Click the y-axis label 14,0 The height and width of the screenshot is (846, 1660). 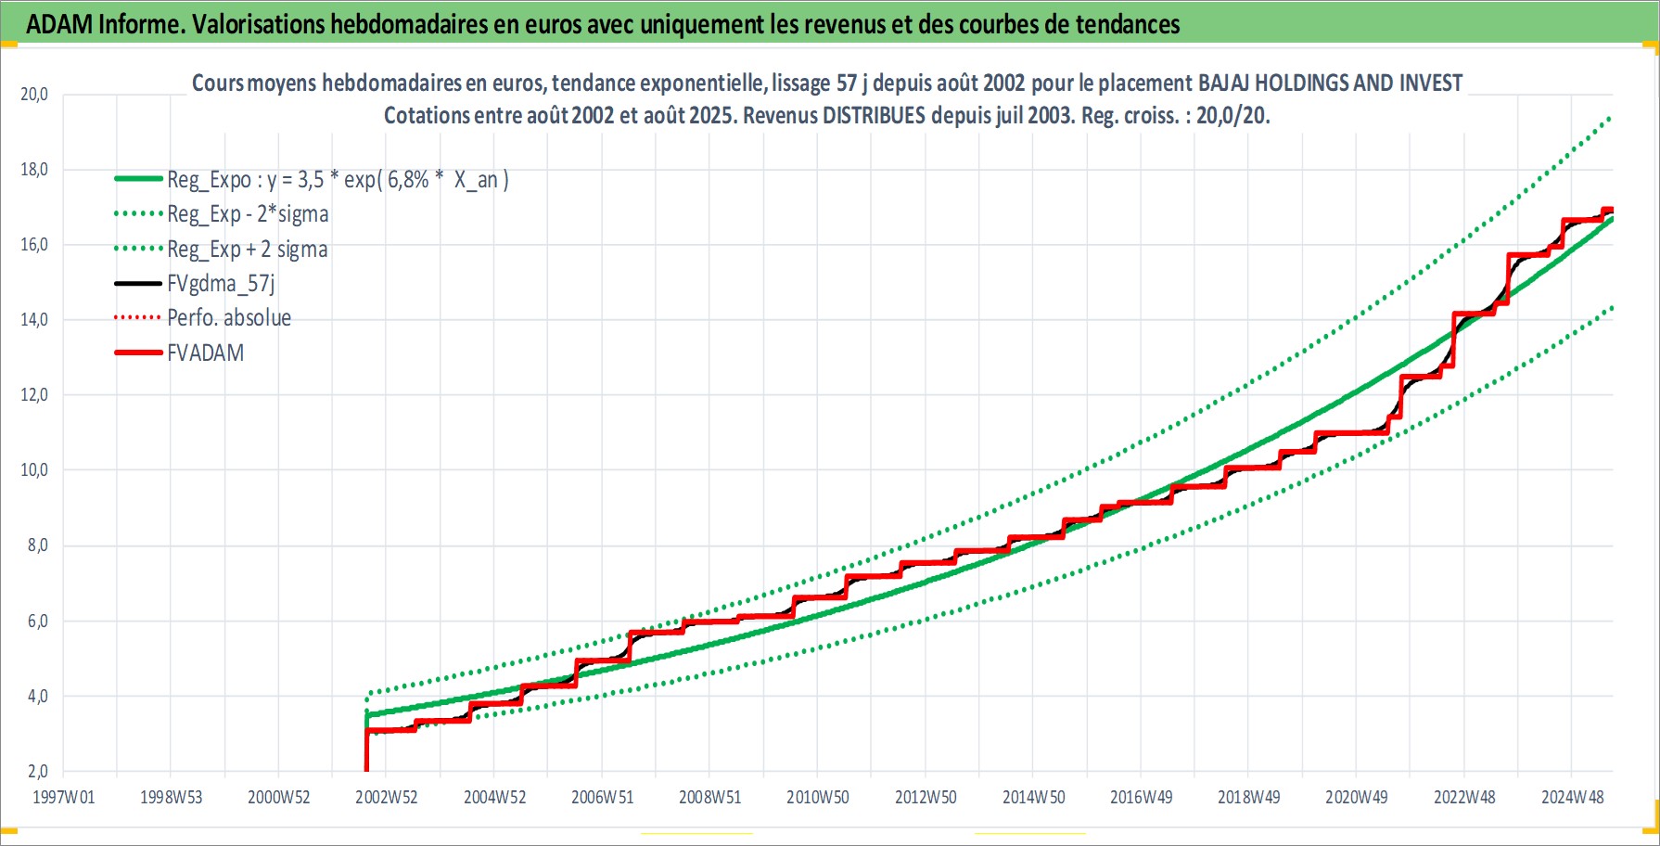click(x=34, y=320)
